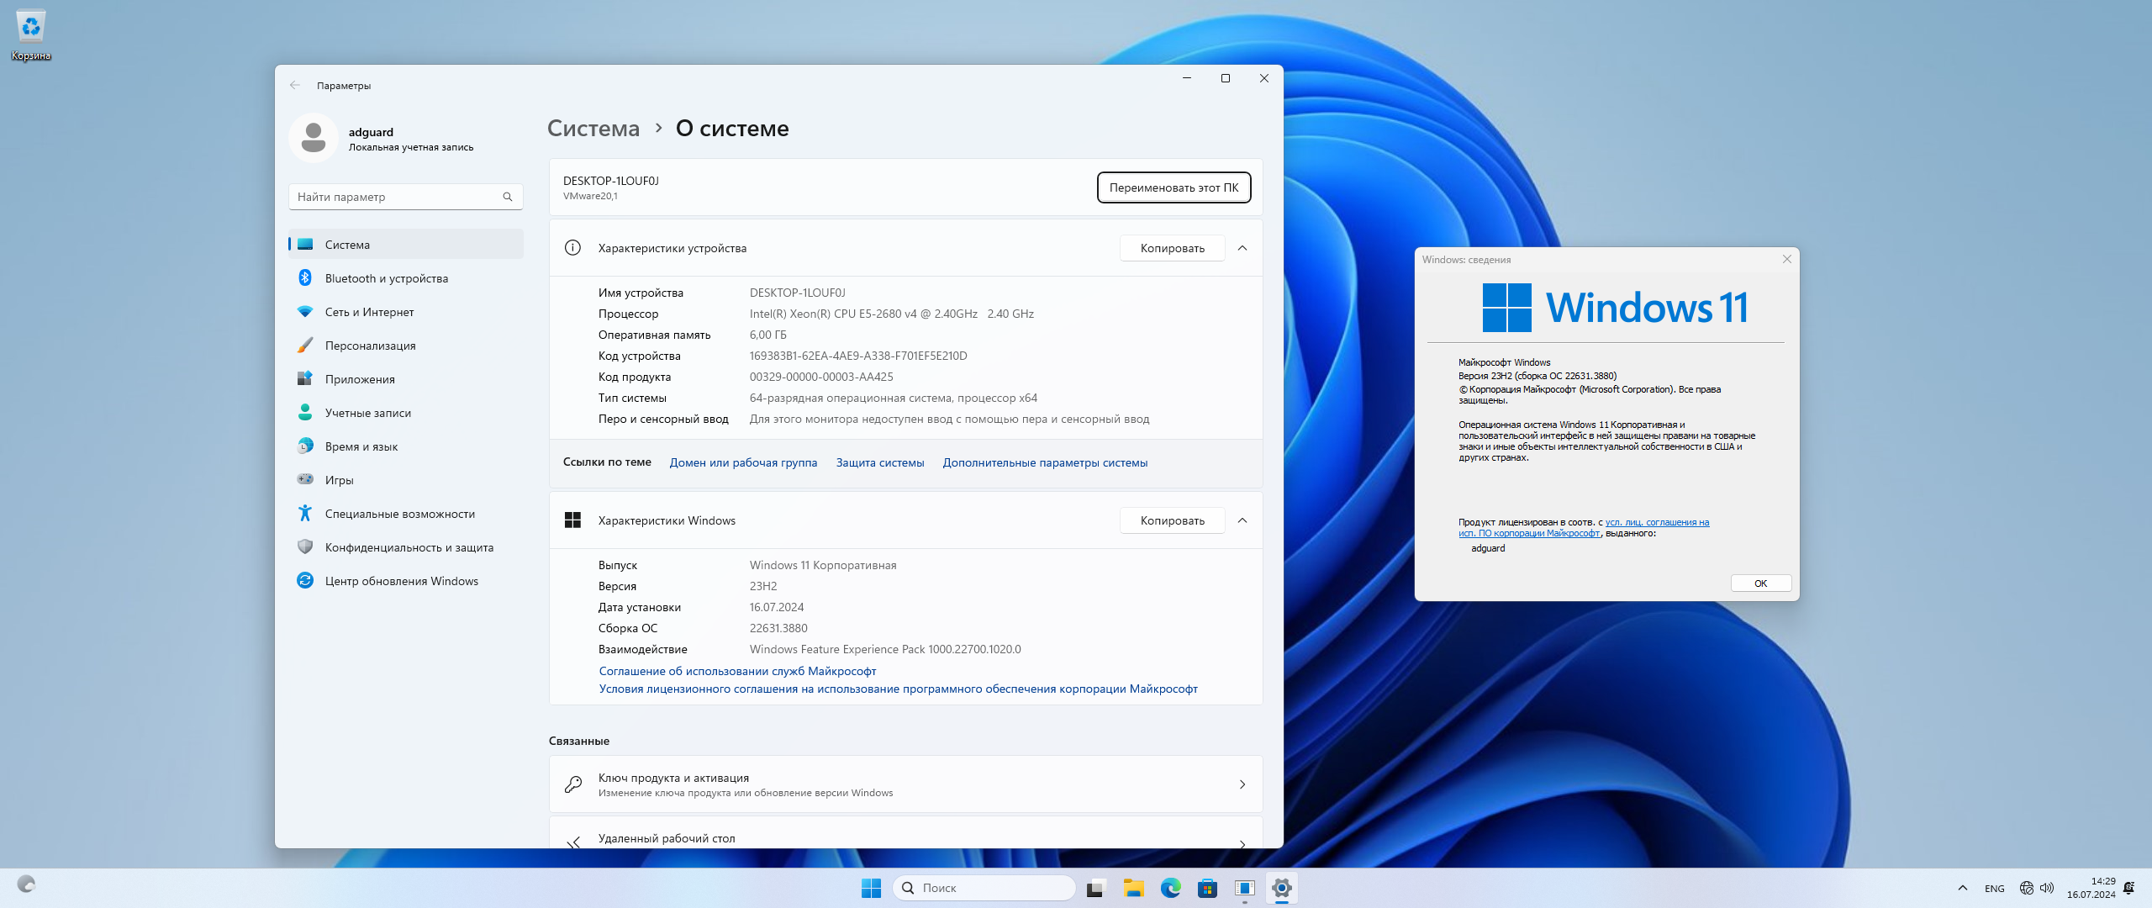Collapse the Windows specifications section
The height and width of the screenshot is (908, 2152).
pos(1242,520)
